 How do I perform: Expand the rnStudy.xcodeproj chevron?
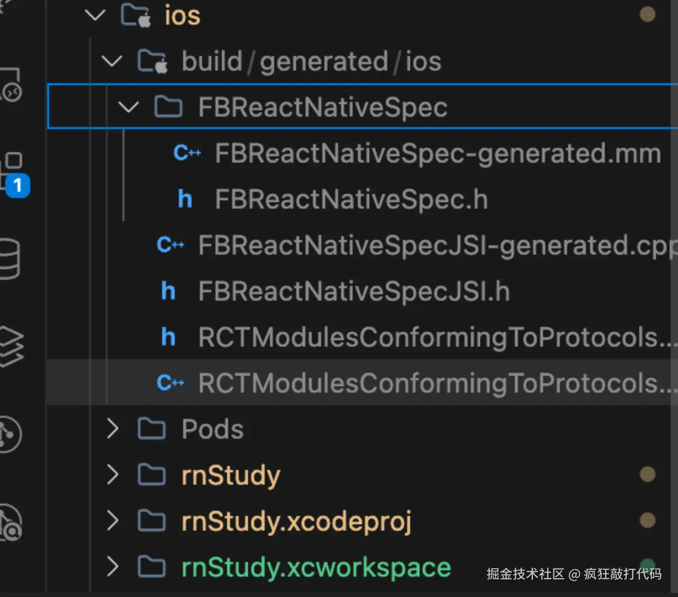click(x=112, y=521)
